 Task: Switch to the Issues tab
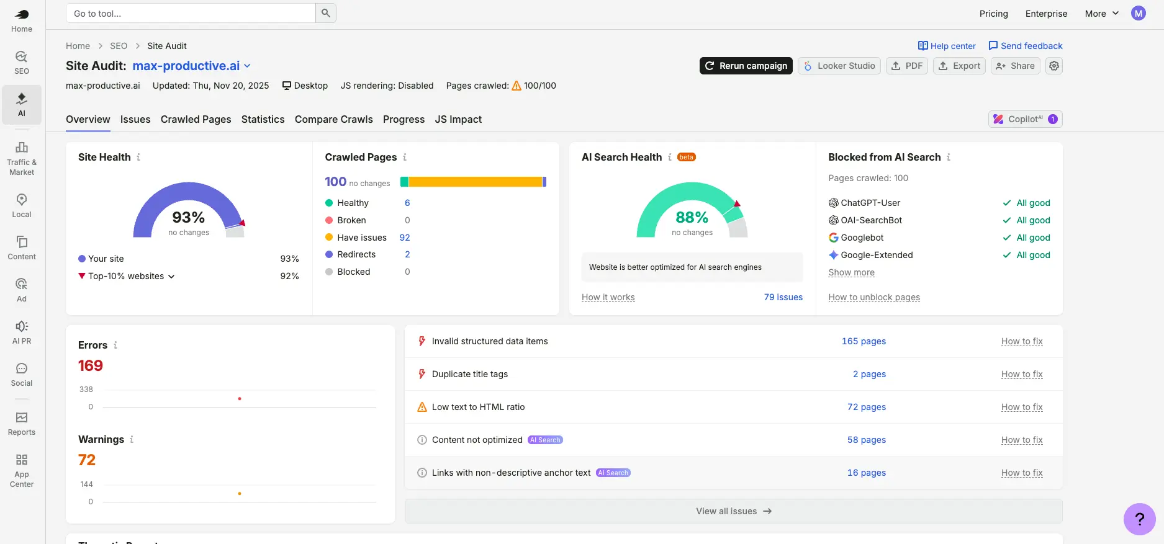click(135, 119)
